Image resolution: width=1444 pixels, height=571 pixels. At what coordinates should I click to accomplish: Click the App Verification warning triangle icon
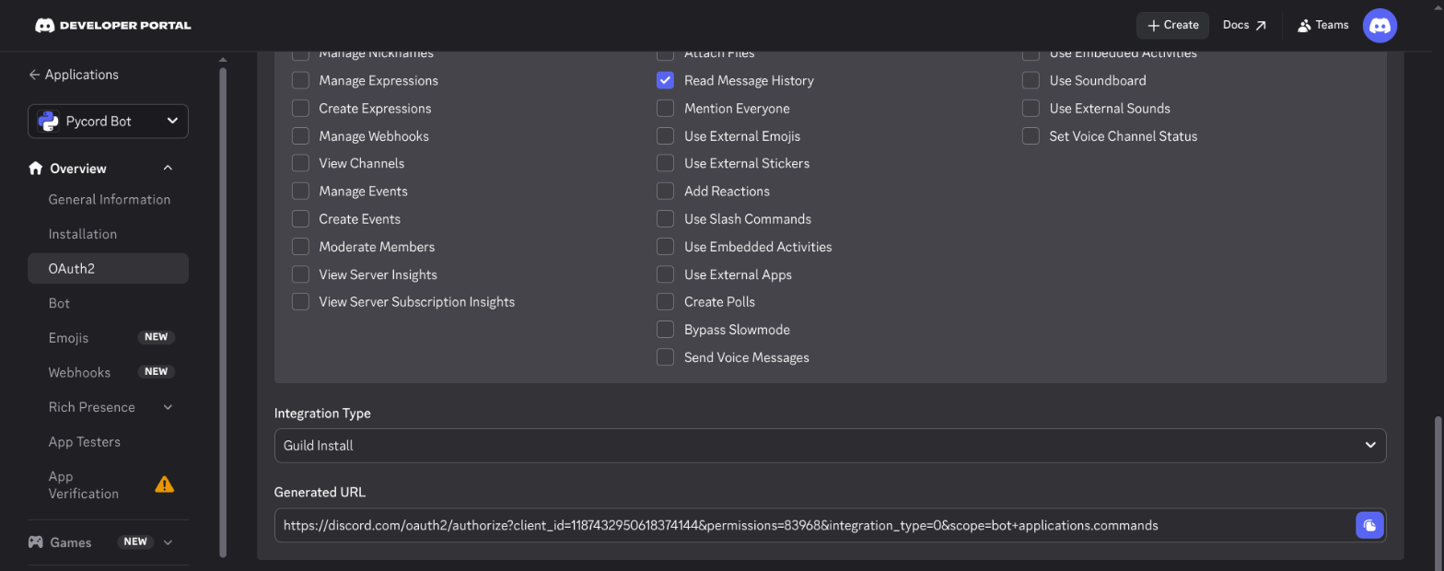tap(164, 484)
